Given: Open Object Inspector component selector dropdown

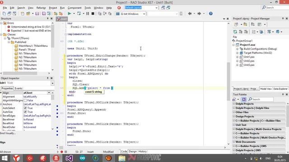Looking at the screenshot, I should [x=52, y=83].
